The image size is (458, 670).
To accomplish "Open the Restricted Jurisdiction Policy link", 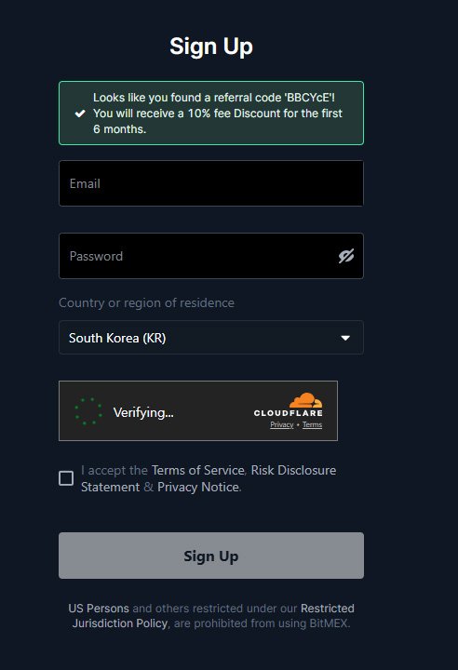I will [x=213, y=616].
